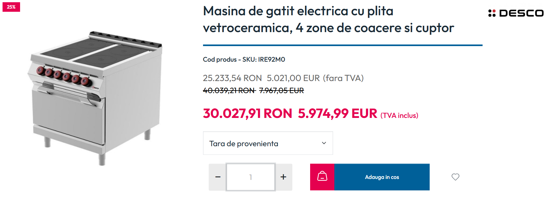Click the 5.974,99 EUR price

pos(338,113)
